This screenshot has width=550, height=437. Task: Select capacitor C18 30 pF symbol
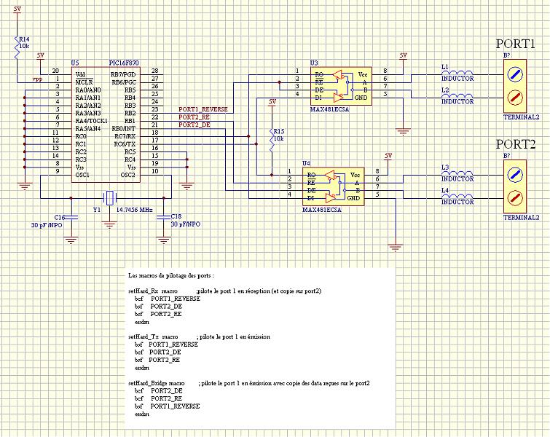(x=164, y=217)
